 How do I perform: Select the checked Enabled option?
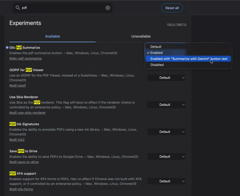pyautogui.click(x=188, y=53)
